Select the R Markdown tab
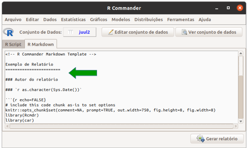 tap(41, 44)
